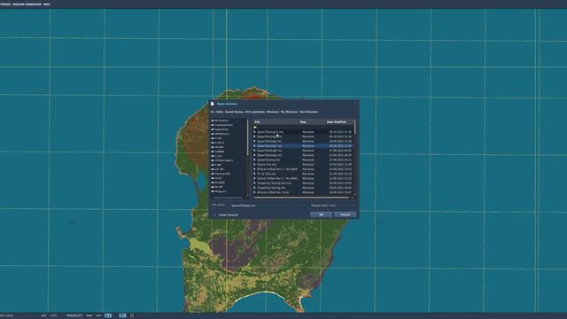Switch map view to ALT mode

point(108,315)
